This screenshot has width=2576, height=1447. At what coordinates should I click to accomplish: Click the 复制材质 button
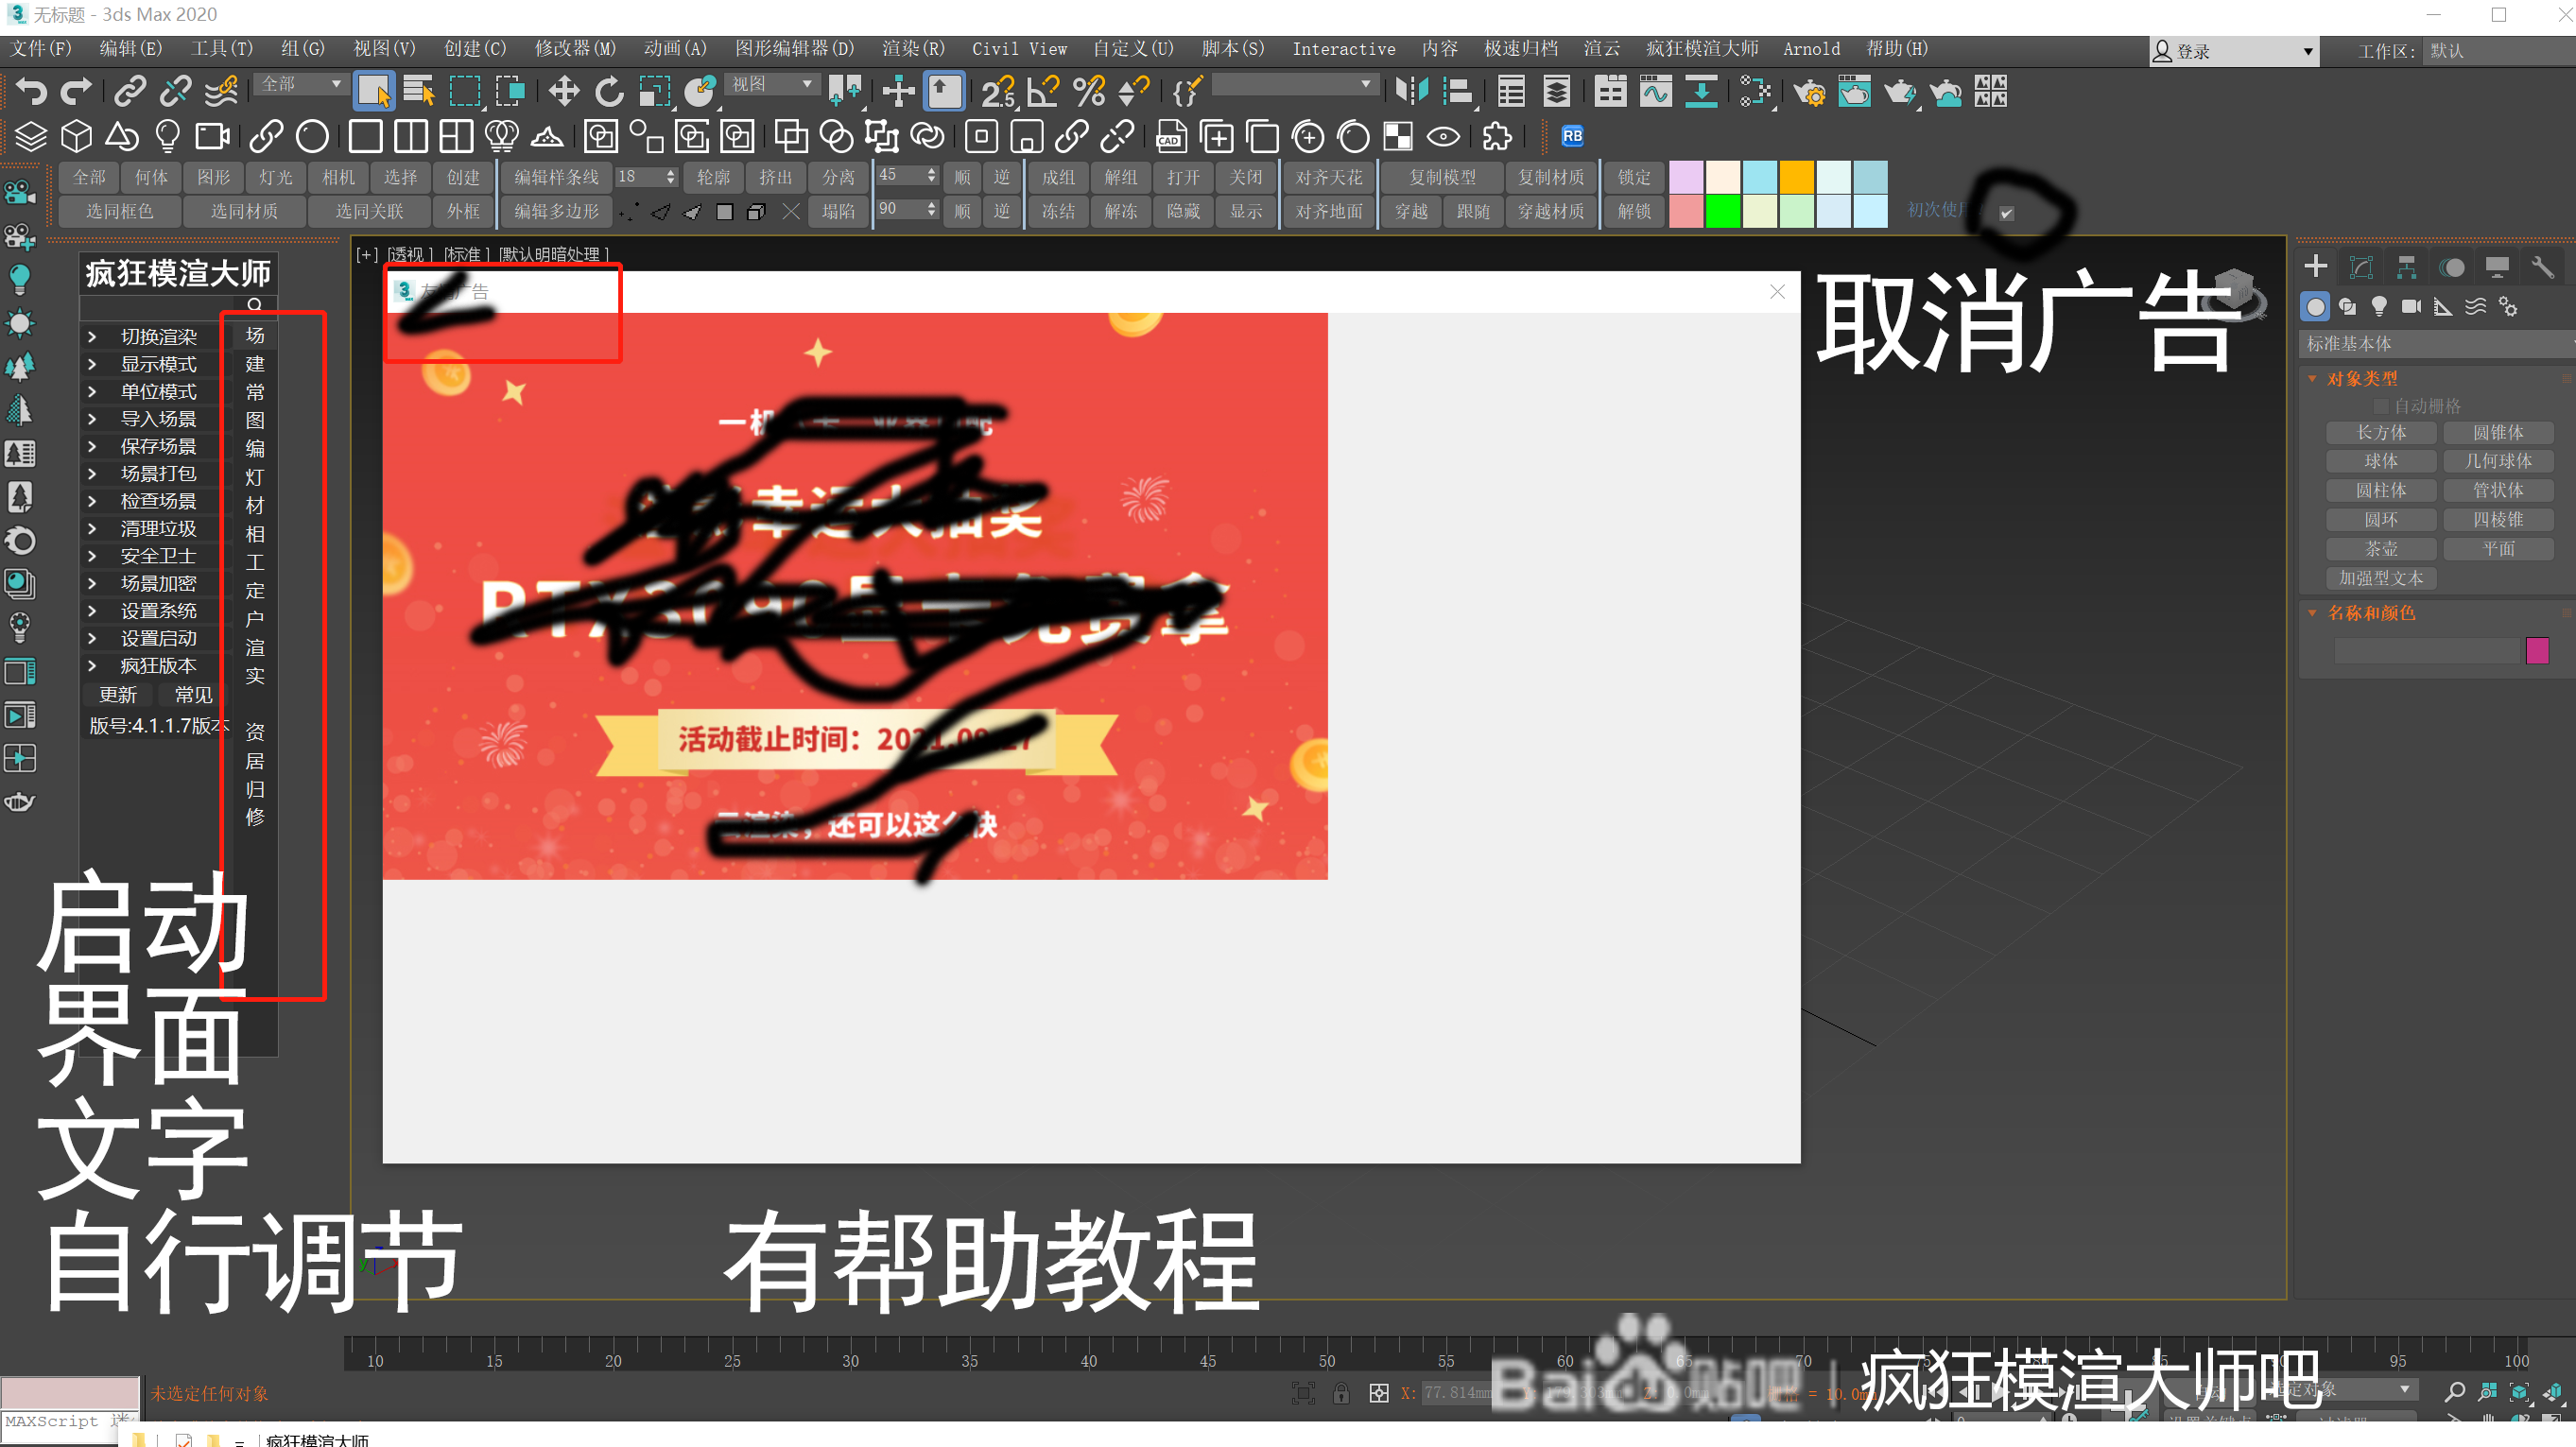coord(1551,178)
